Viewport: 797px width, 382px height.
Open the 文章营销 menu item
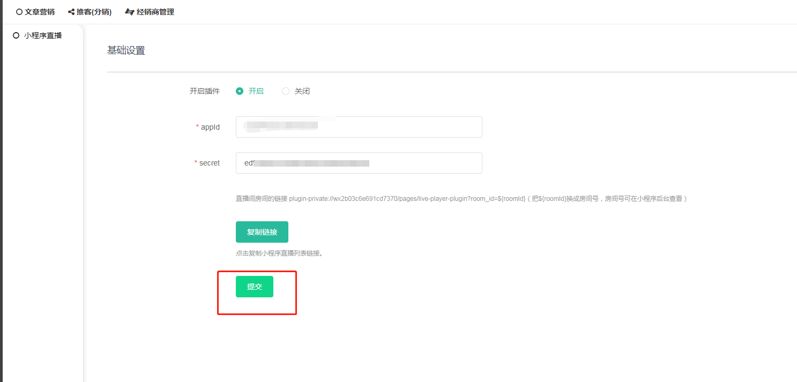(x=40, y=12)
